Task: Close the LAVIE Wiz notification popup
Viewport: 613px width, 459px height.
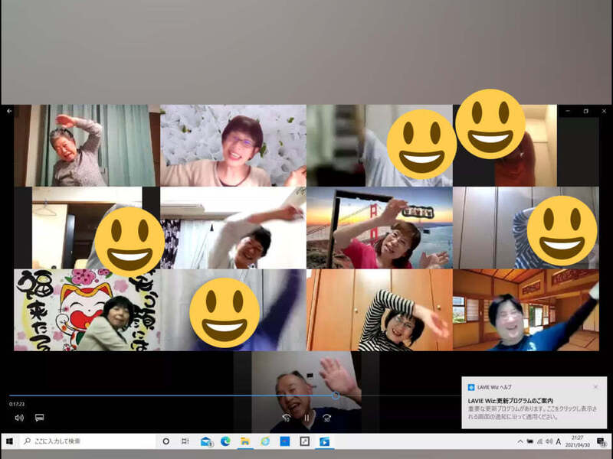Action: (x=595, y=387)
